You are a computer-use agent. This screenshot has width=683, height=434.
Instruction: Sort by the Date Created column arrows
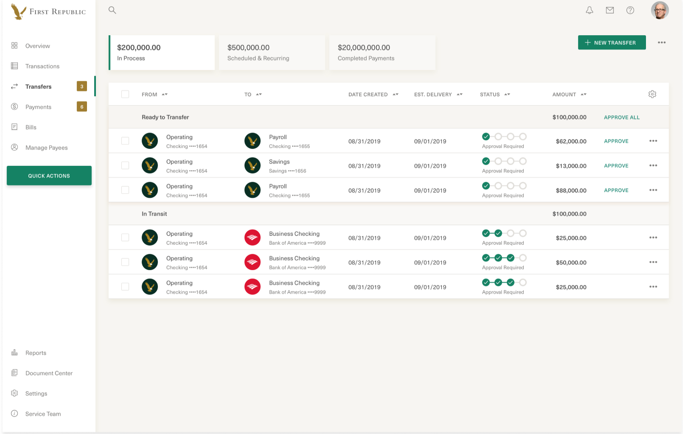(x=395, y=94)
